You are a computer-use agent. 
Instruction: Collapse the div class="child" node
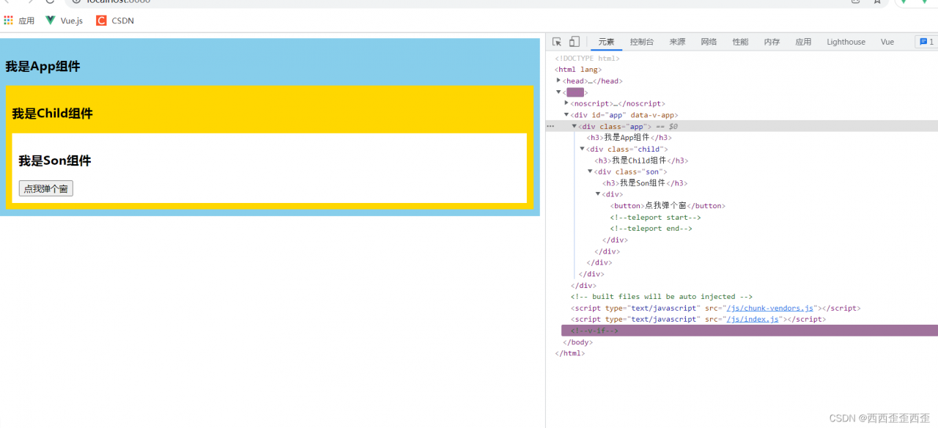tap(583, 149)
